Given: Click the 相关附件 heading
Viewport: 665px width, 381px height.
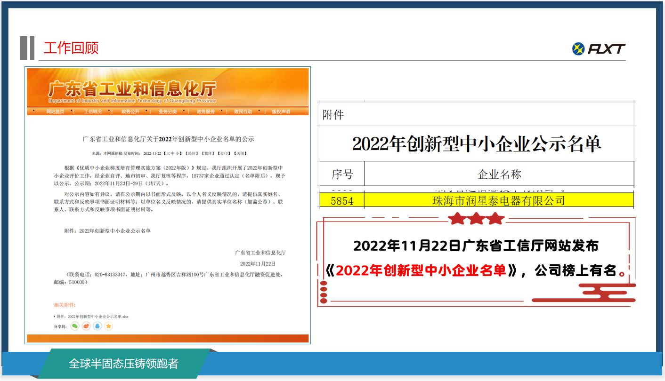Looking at the screenshot, I should pyautogui.click(x=65, y=305).
